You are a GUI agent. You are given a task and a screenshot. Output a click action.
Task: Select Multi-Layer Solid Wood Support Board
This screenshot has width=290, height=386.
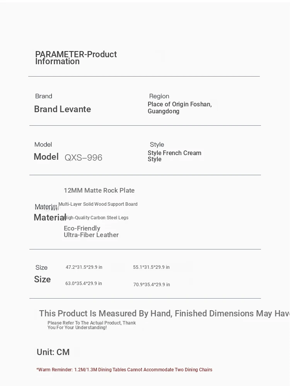coord(98,204)
